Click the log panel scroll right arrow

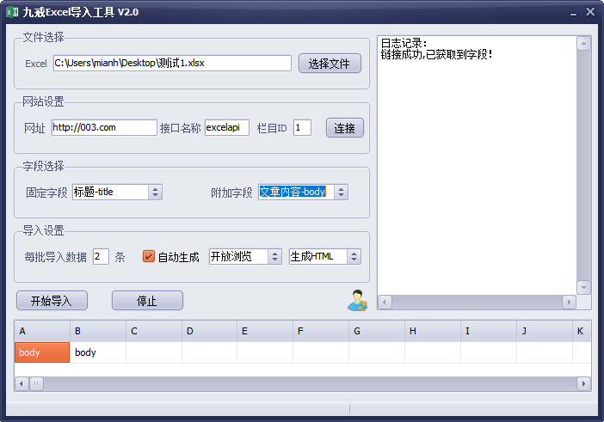coord(569,302)
